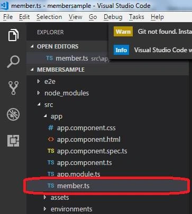Open app.component.spec.ts file

point(92,151)
